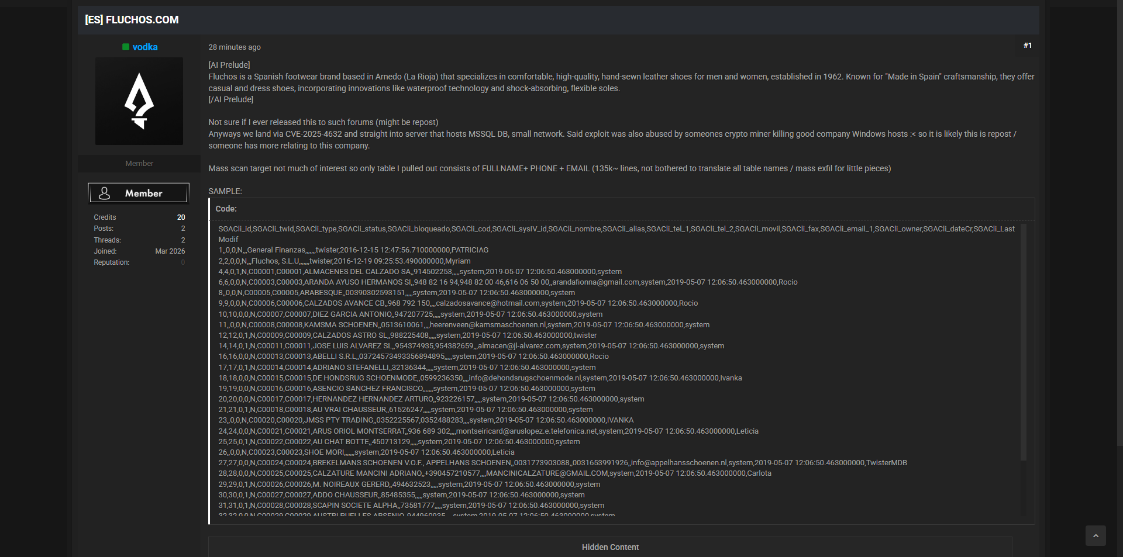This screenshot has height=557, width=1123.
Task: Expand the Hidden Content section
Action: tap(610, 547)
